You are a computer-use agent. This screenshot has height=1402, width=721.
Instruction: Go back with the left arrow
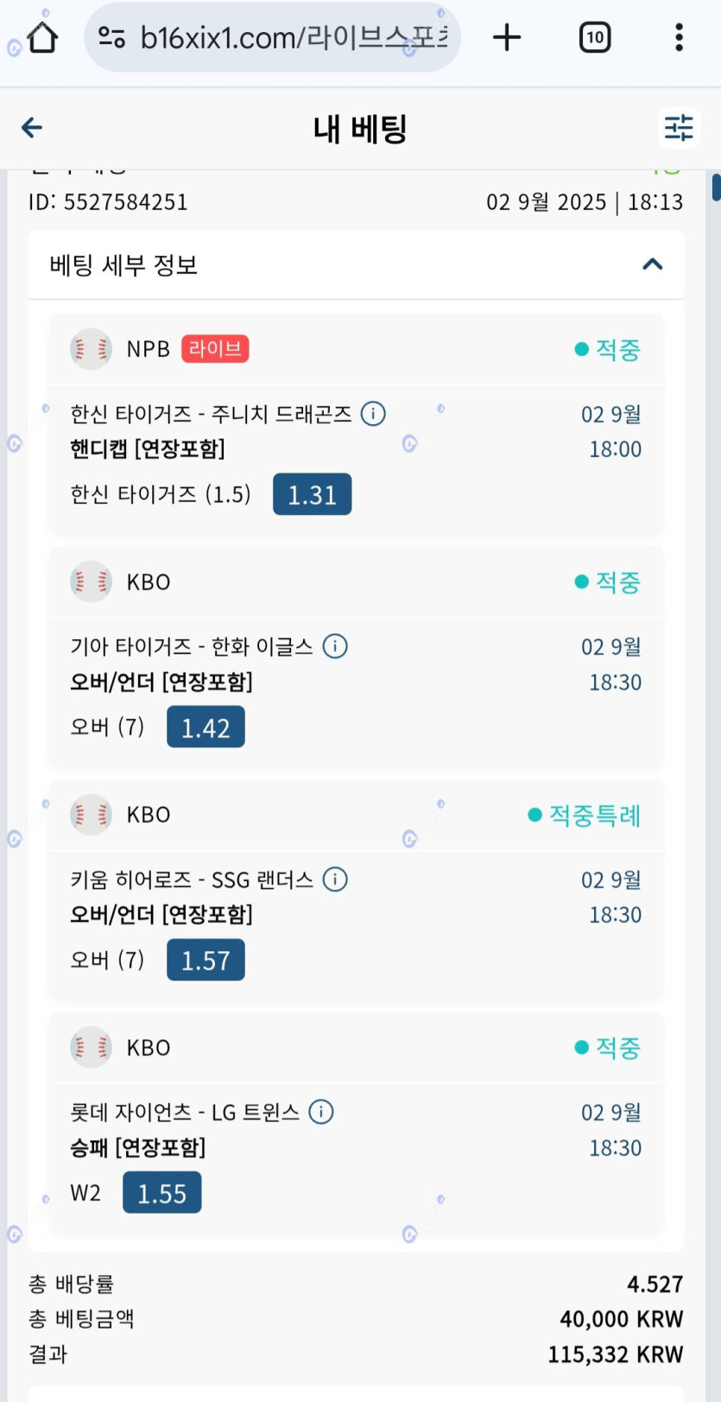coord(32,128)
